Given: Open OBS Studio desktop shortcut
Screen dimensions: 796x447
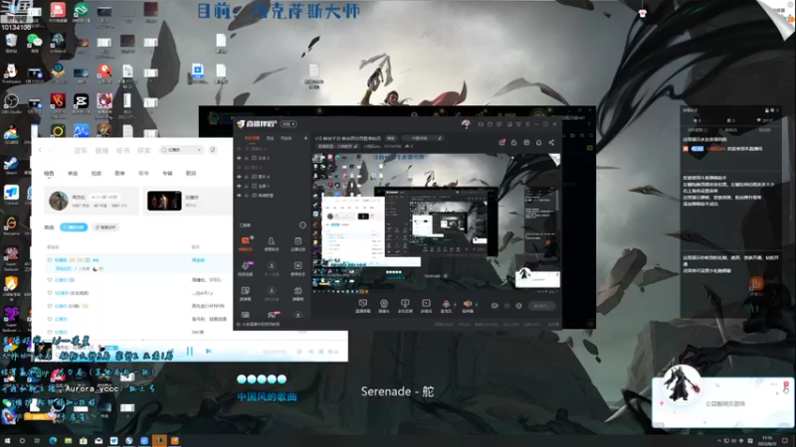Looking at the screenshot, I should pos(11,104).
